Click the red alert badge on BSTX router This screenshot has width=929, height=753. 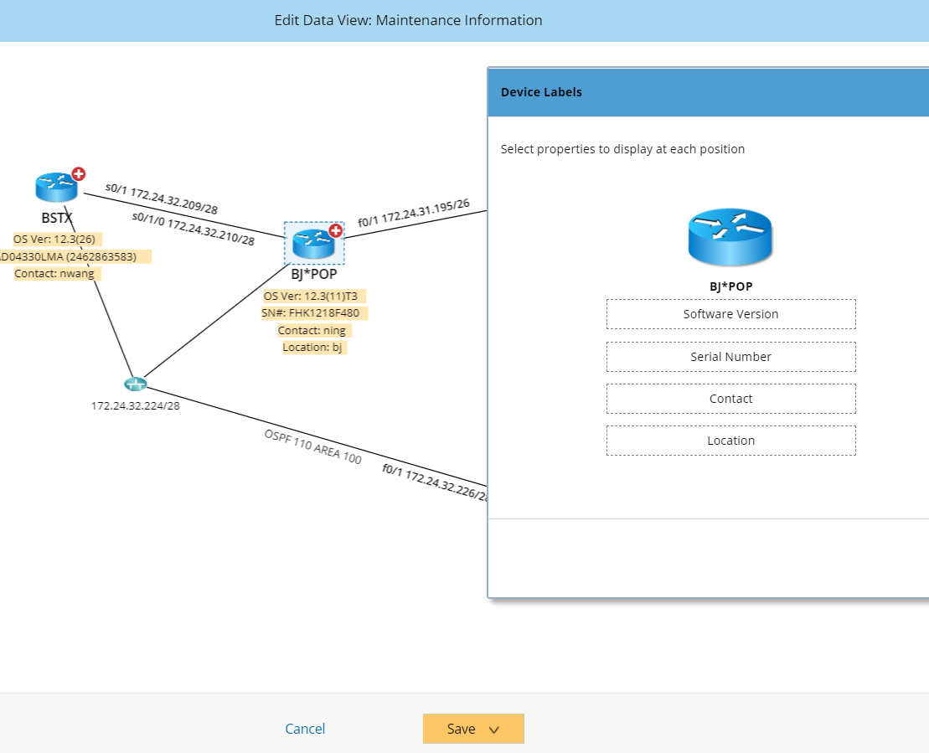pos(78,173)
